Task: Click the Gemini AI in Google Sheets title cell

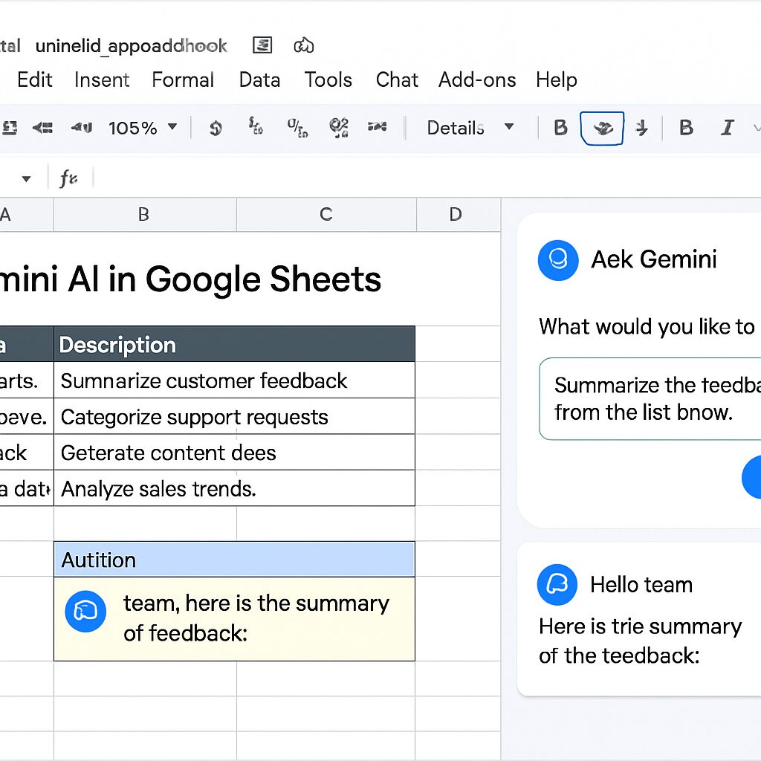Action: click(190, 279)
